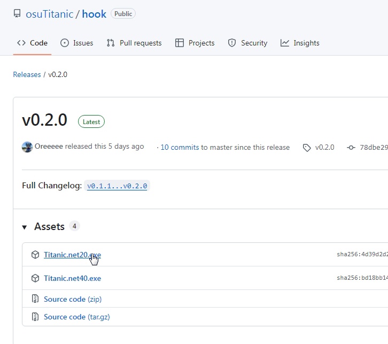388x344 pixels.
Task: Click the Code brackets icon
Action: coord(21,43)
